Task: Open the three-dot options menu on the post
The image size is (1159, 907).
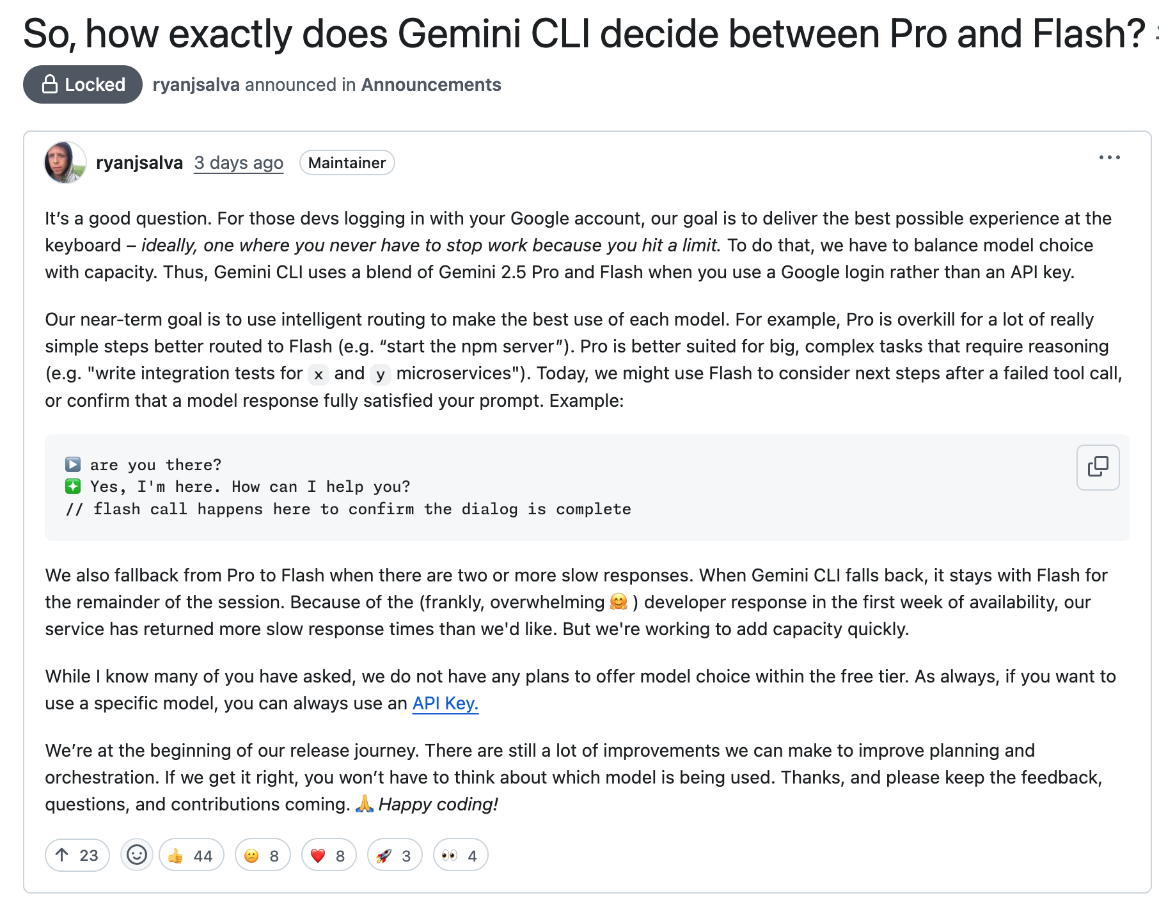Action: pos(1109,157)
